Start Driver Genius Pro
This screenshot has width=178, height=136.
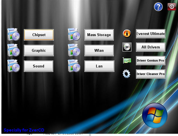pyautogui.click(x=151, y=60)
